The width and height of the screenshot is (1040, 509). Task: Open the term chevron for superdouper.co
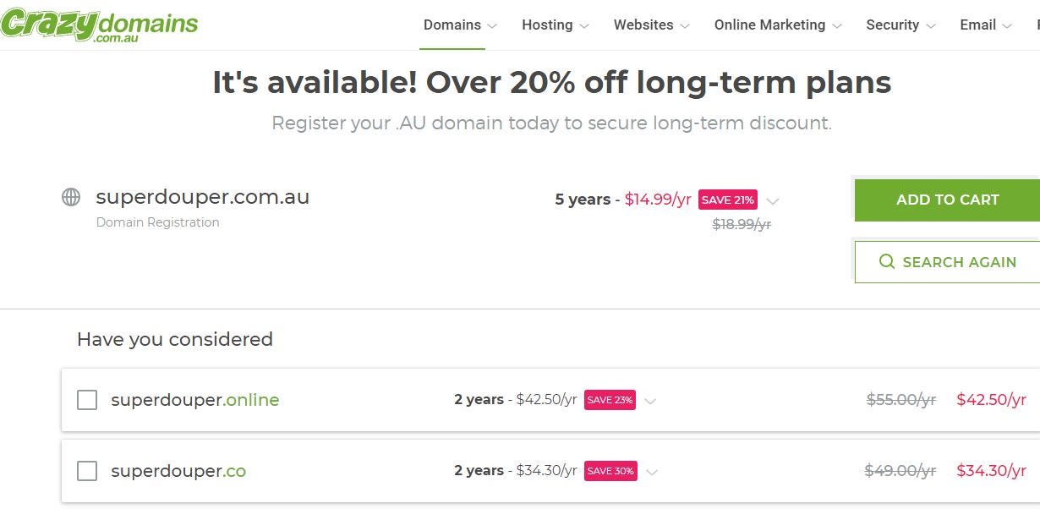tap(651, 472)
